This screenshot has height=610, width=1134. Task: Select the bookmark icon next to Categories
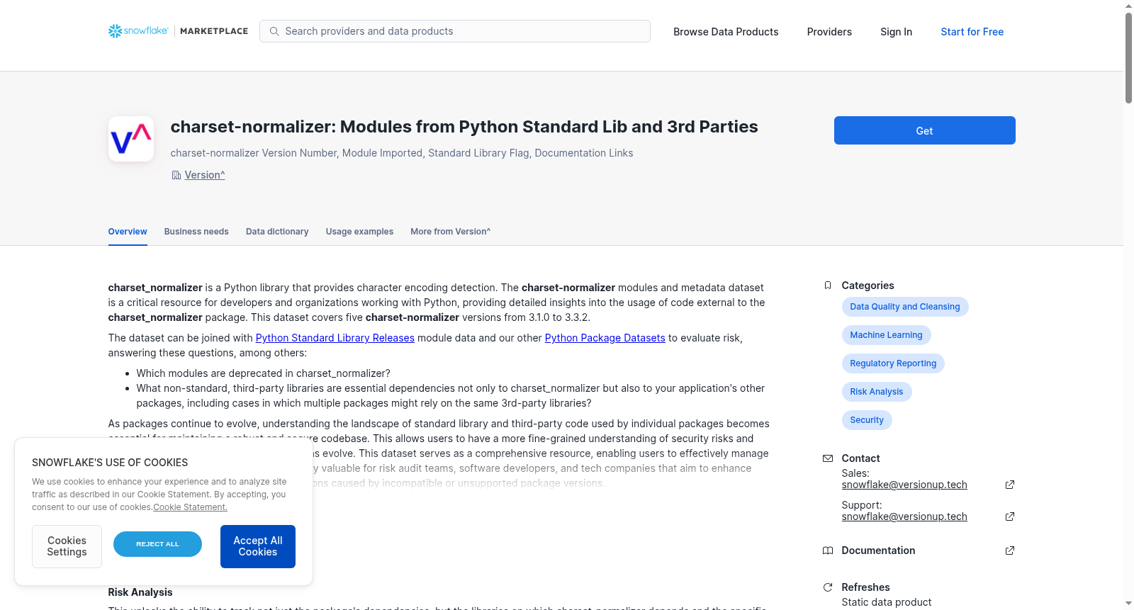pos(828,286)
